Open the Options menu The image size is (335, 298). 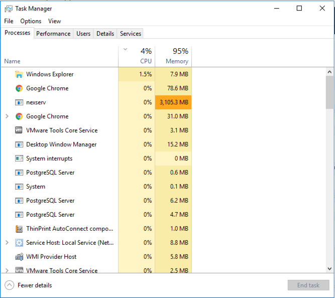coord(31,21)
